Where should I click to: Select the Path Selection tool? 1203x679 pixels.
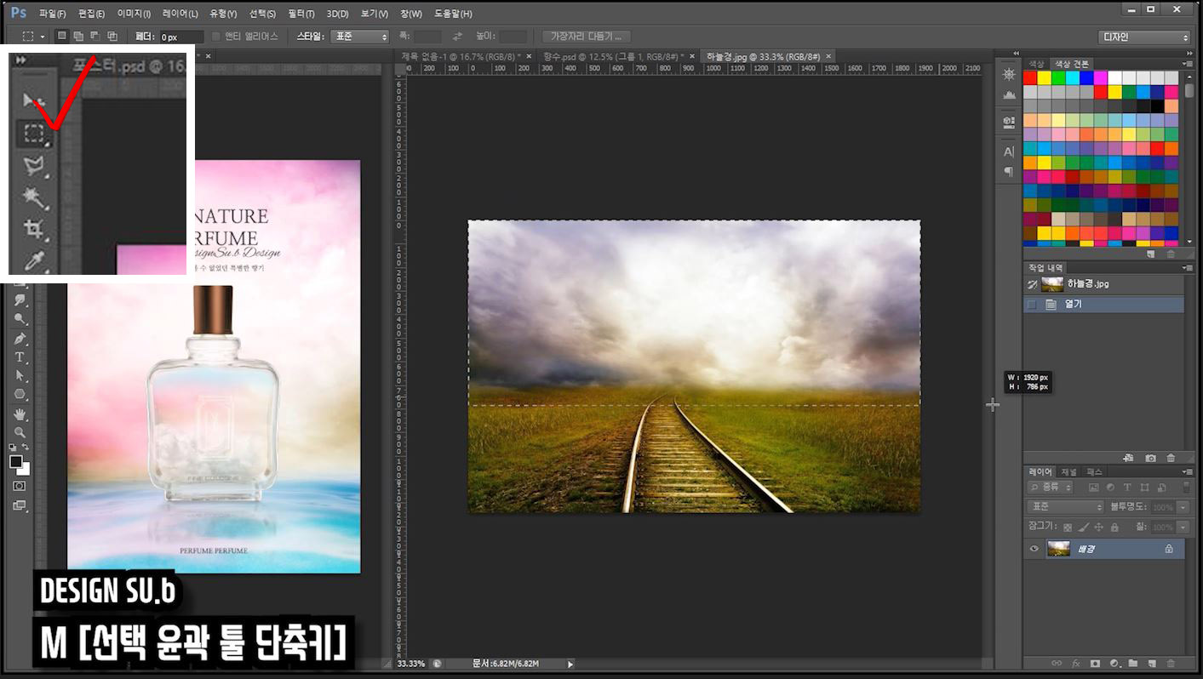(x=20, y=376)
